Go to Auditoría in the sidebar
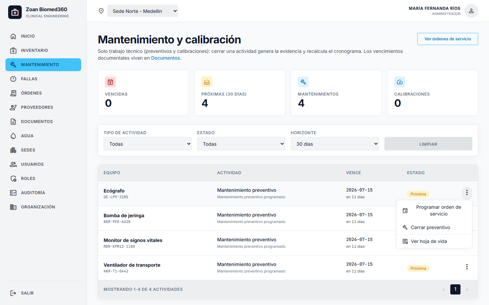This screenshot has height=305, width=489. click(x=43, y=193)
